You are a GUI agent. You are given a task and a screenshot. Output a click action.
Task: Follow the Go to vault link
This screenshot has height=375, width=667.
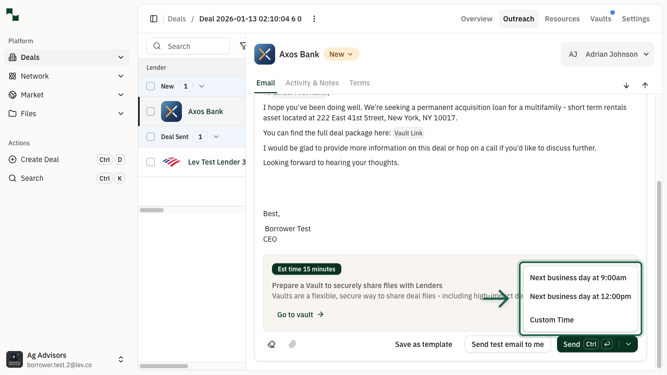[300, 315]
